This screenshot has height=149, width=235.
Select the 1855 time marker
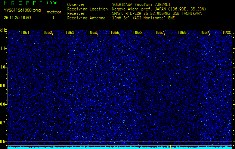coord(115,33)
